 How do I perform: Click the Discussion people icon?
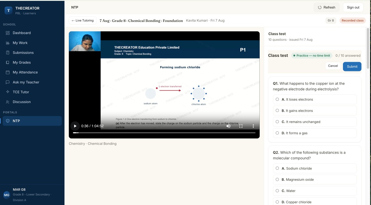coord(8,102)
